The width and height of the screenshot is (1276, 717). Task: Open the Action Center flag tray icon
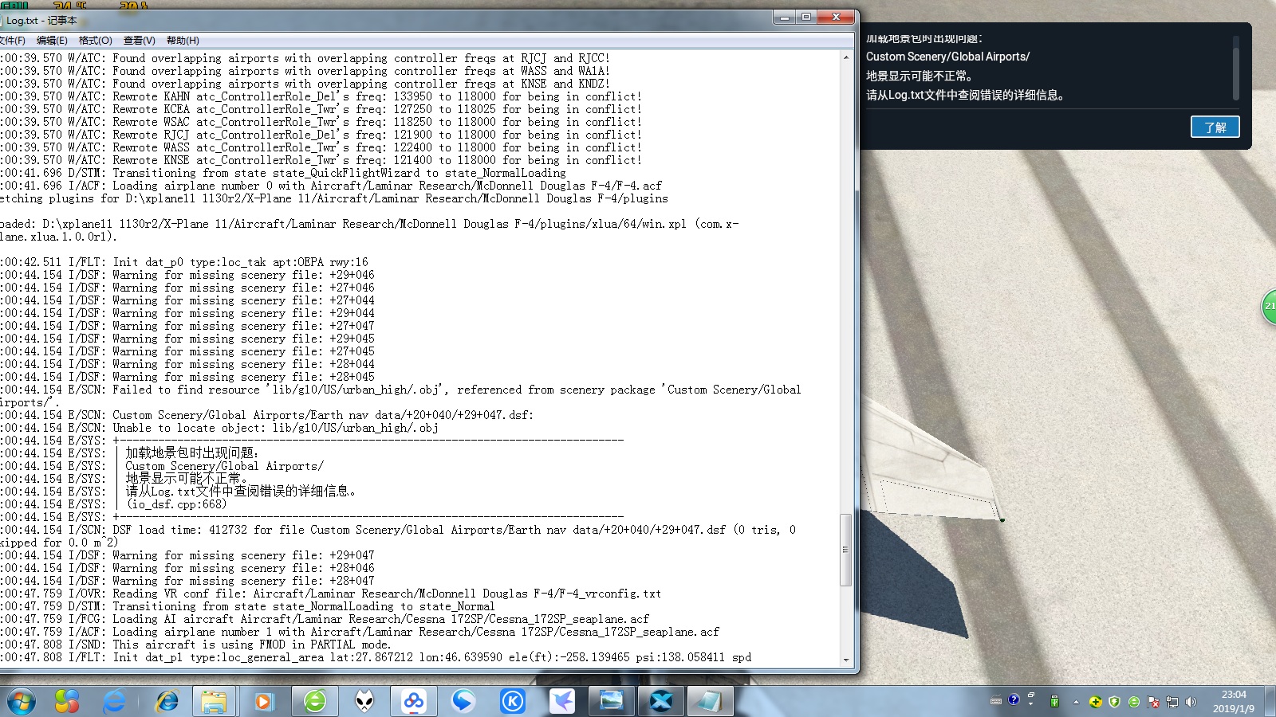(1153, 702)
